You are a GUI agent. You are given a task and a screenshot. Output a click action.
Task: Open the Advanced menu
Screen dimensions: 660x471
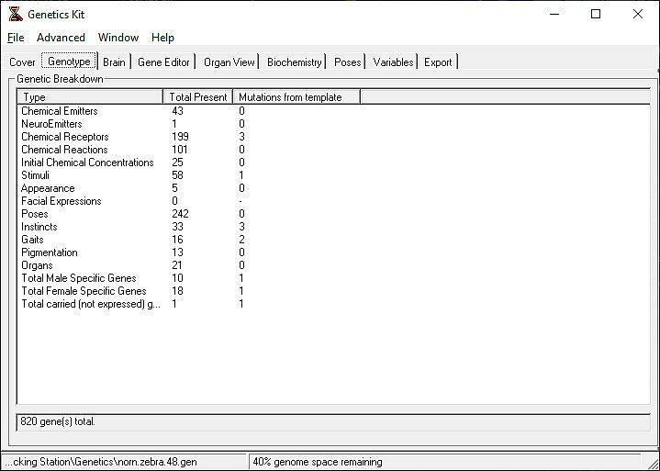(x=61, y=38)
